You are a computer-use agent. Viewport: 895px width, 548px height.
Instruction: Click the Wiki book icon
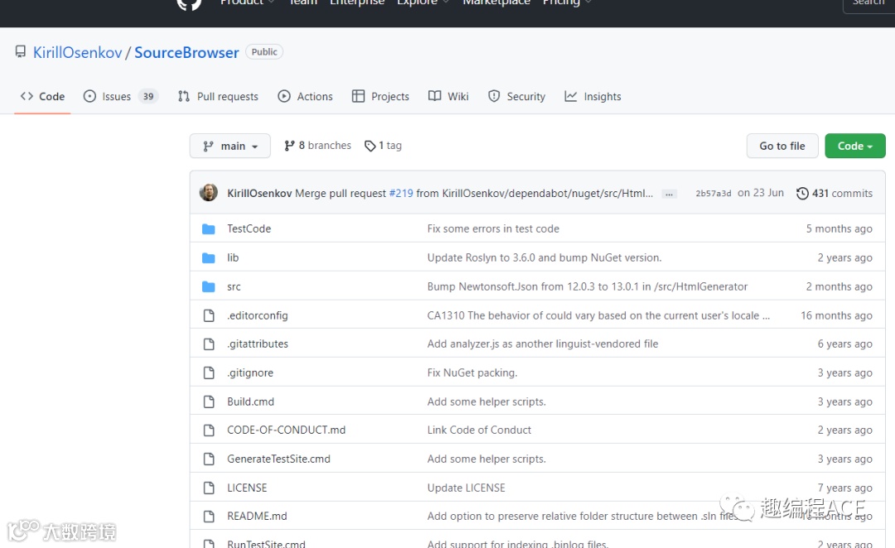(x=435, y=96)
